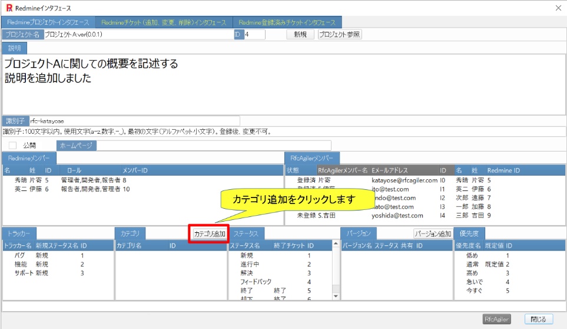
Task: Click the プロジェクト参照 button
Action: click(340, 34)
